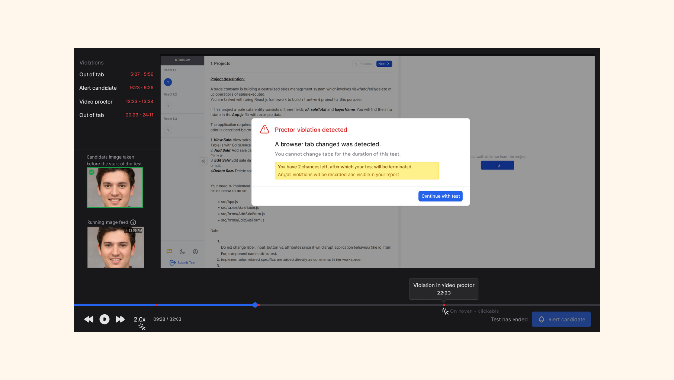Change the 2.0x playback speed

click(x=140, y=319)
